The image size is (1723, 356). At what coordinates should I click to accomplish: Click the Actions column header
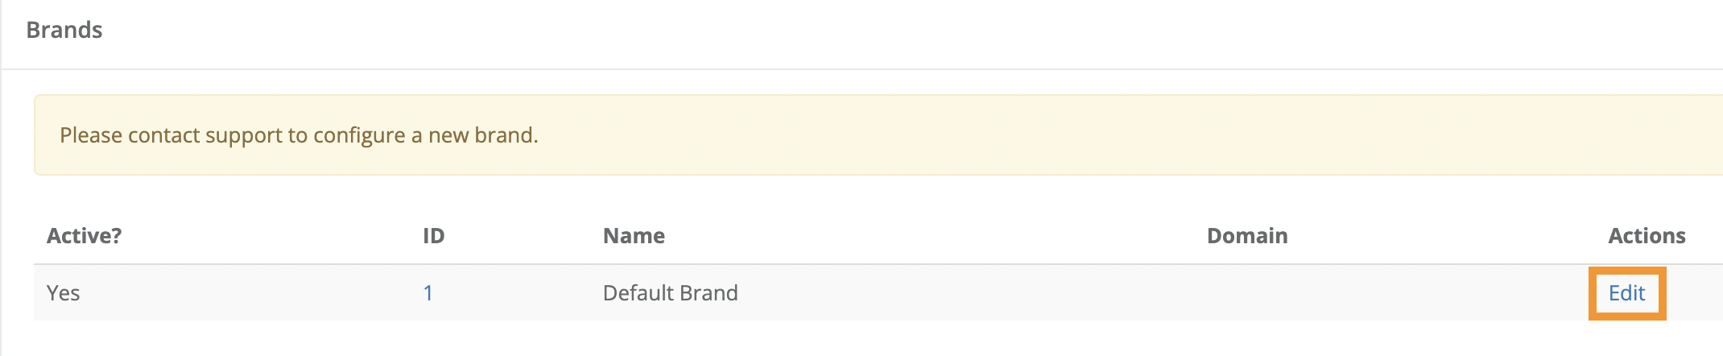(x=1647, y=236)
